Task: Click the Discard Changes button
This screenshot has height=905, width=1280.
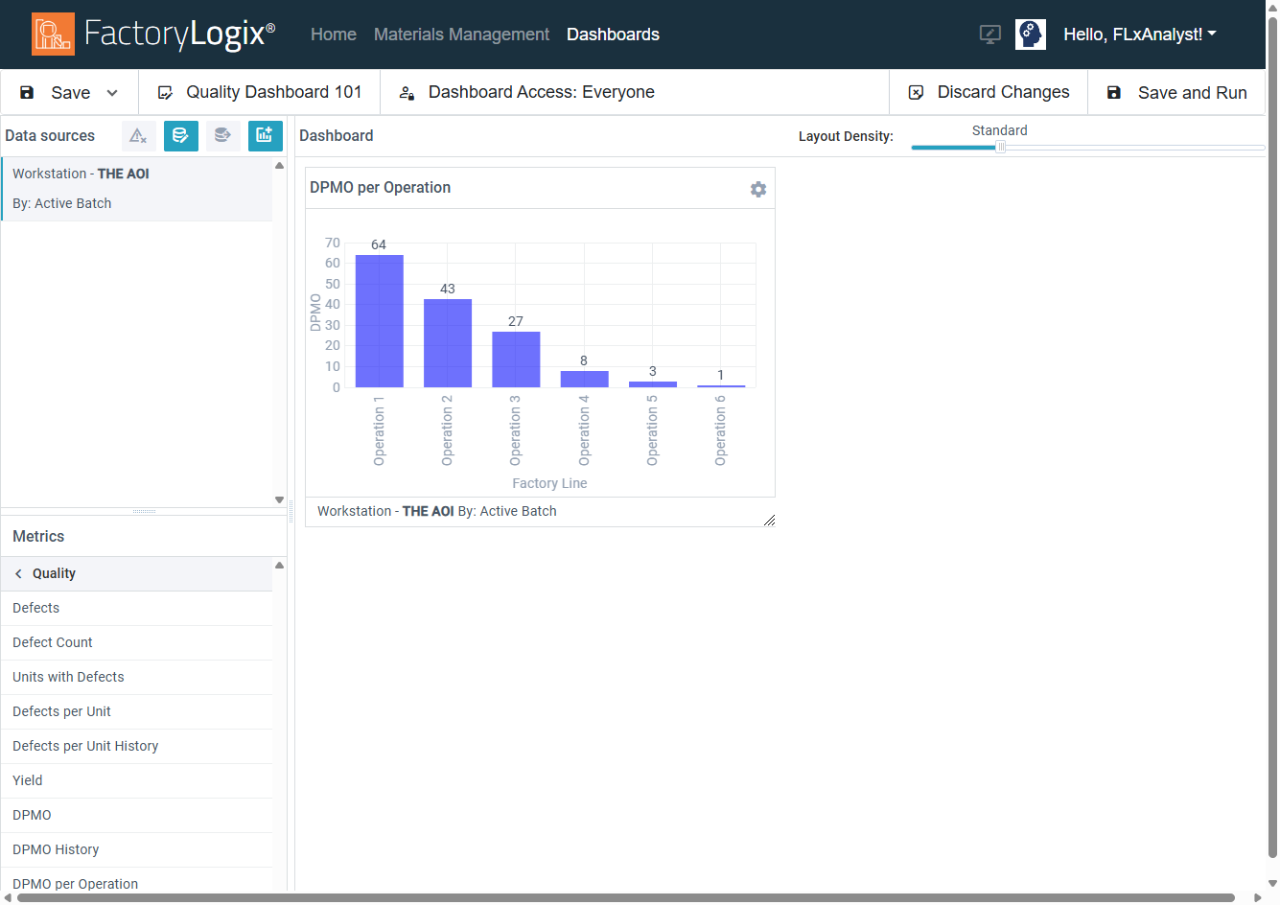Action: tap(989, 92)
